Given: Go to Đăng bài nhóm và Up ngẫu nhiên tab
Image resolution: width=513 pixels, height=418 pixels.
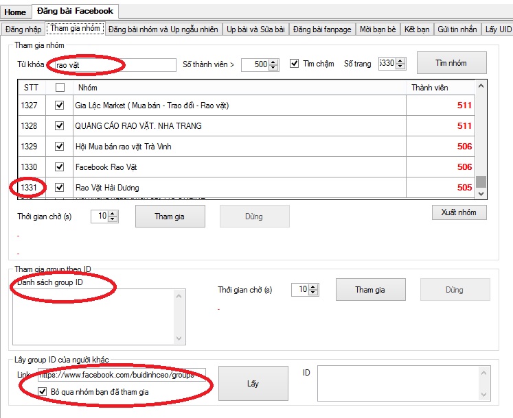Looking at the screenshot, I should pyautogui.click(x=163, y=29).
